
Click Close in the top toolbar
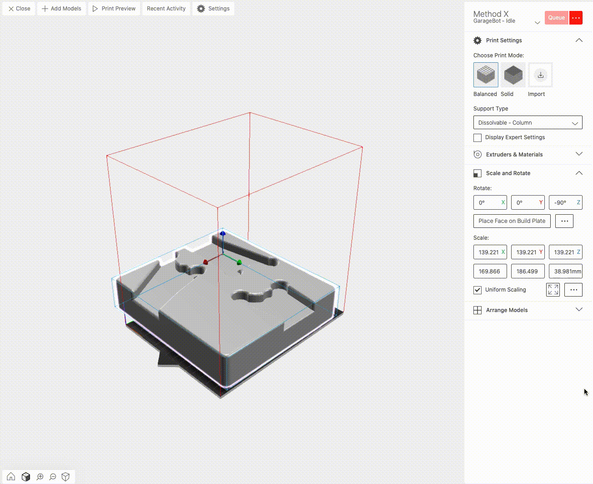pos(19,9)
